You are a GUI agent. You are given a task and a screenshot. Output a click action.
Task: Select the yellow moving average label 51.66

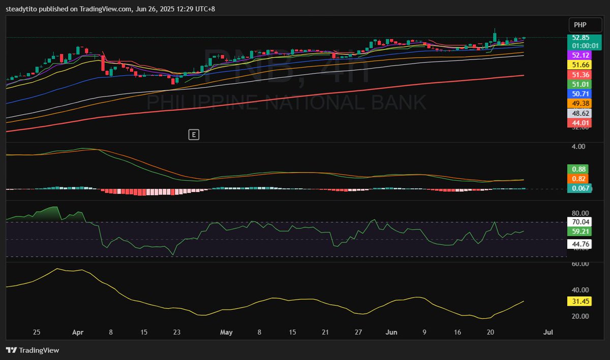click(581, 65)
